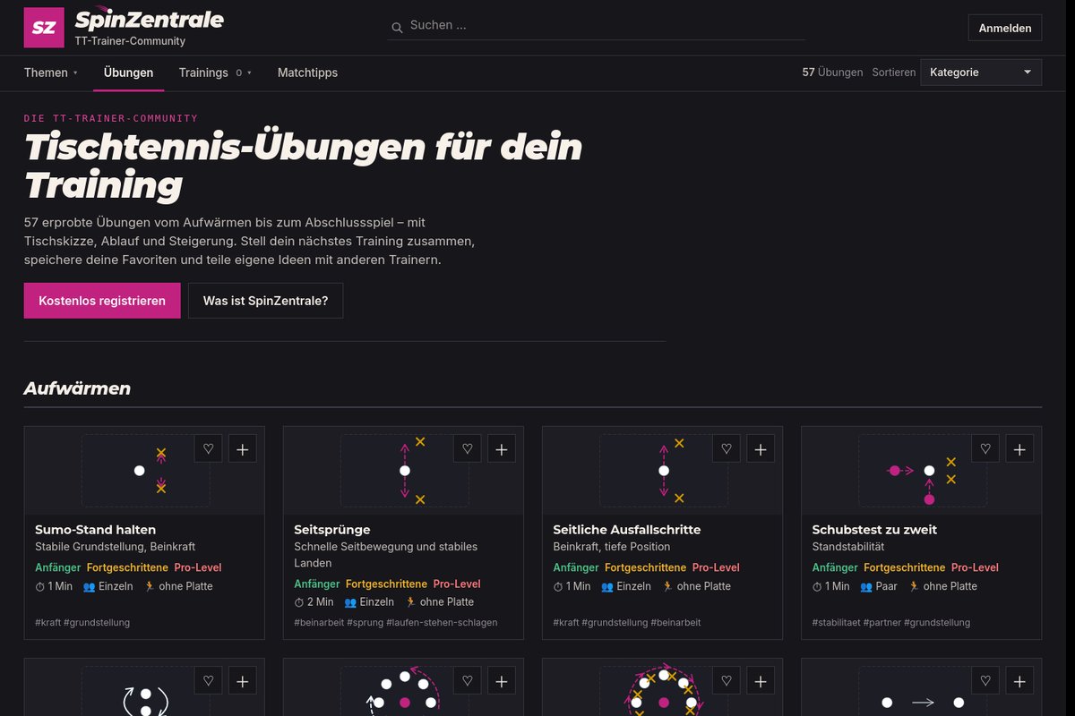Click Kostenlos registrieren button
The image size is (1075, 716).
pyautogui.click(x=102, y=301)
